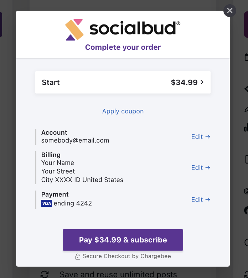This screenshot has height=278, width=248.
Task: Click the Visa card icon
Action: (46, 203)
